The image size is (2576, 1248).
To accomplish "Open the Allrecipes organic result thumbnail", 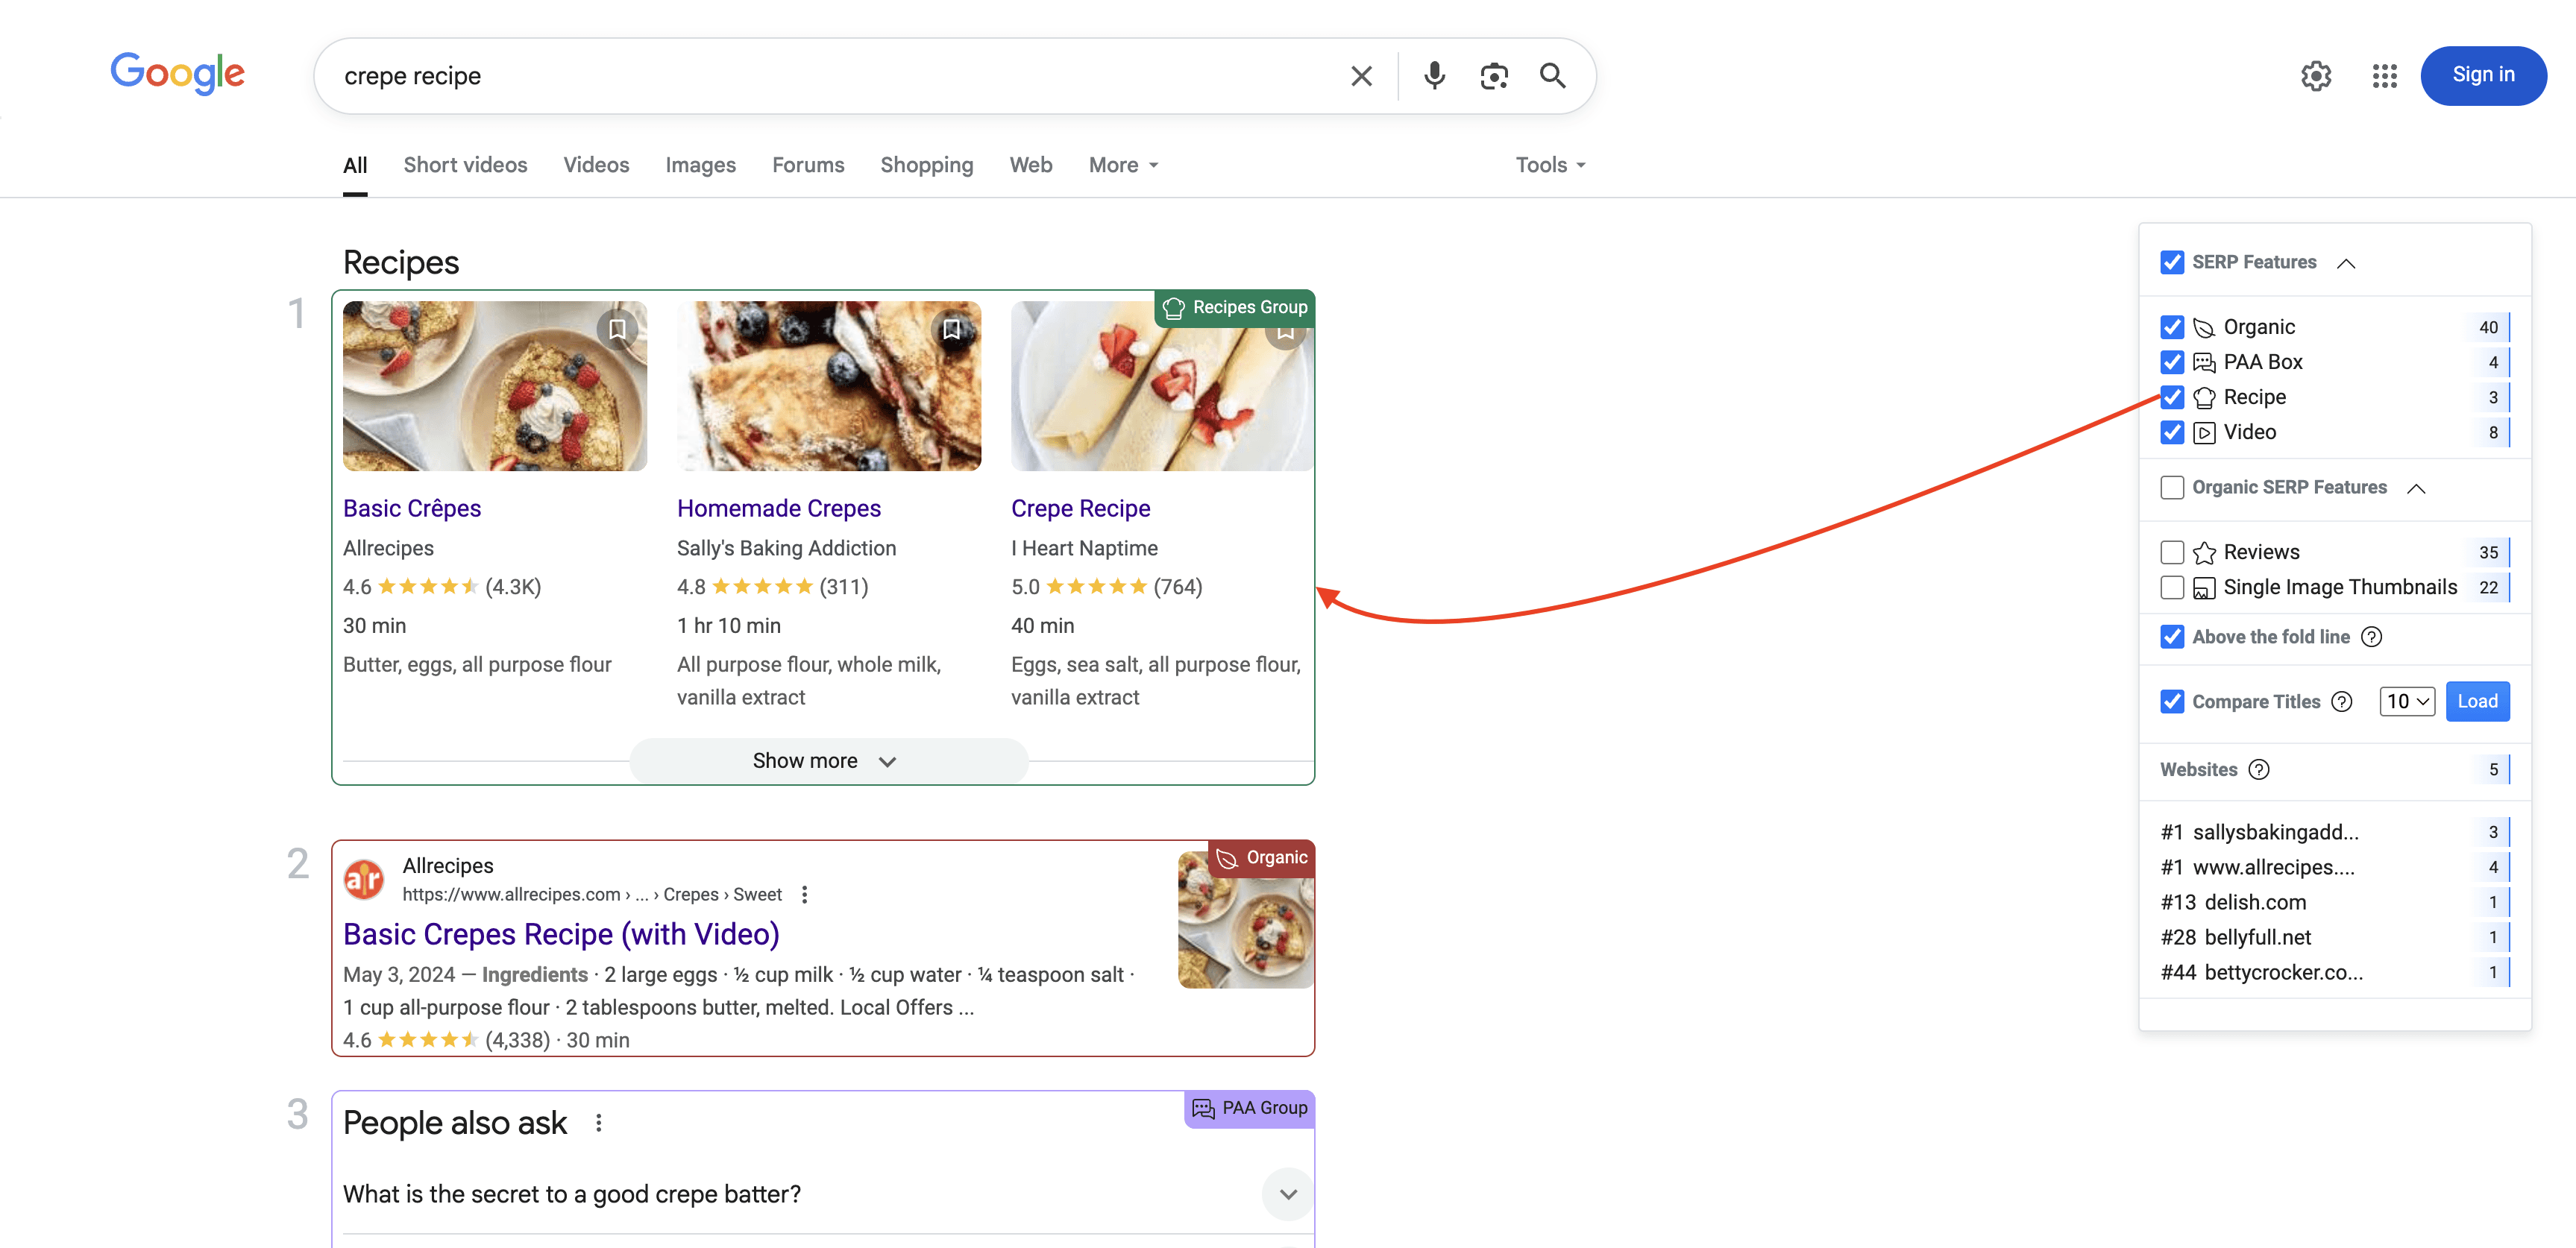I will point(1246,920).
